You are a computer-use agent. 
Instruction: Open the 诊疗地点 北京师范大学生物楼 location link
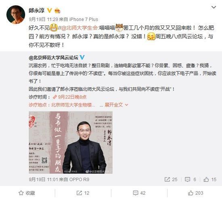(x=62, y=105)
